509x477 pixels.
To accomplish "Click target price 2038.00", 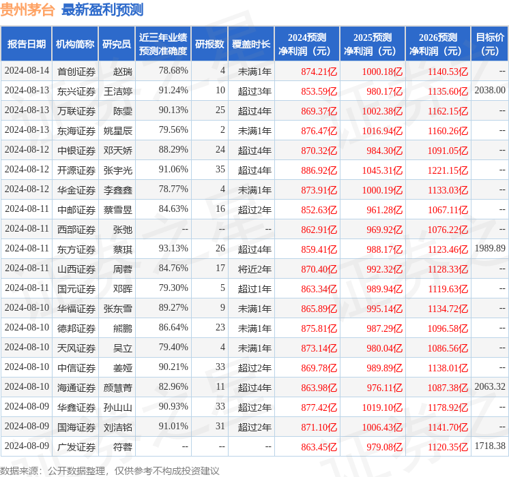I will [490, 90].
